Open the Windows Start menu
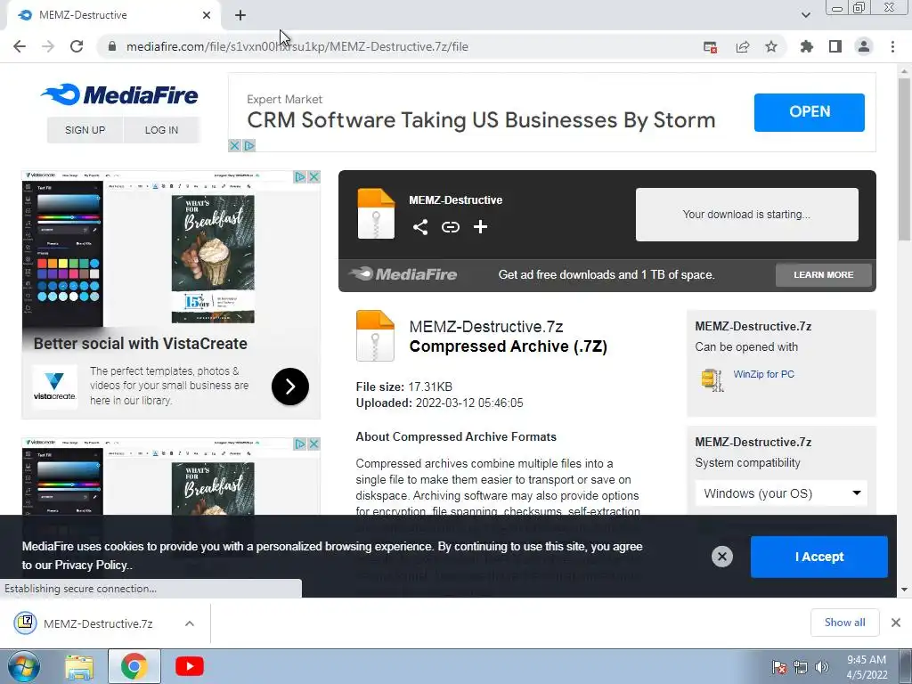 (x=23, y=666)
